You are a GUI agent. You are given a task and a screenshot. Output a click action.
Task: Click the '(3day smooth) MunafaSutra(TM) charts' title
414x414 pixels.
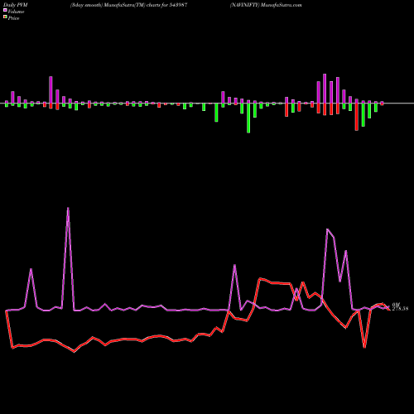(115, 5)
